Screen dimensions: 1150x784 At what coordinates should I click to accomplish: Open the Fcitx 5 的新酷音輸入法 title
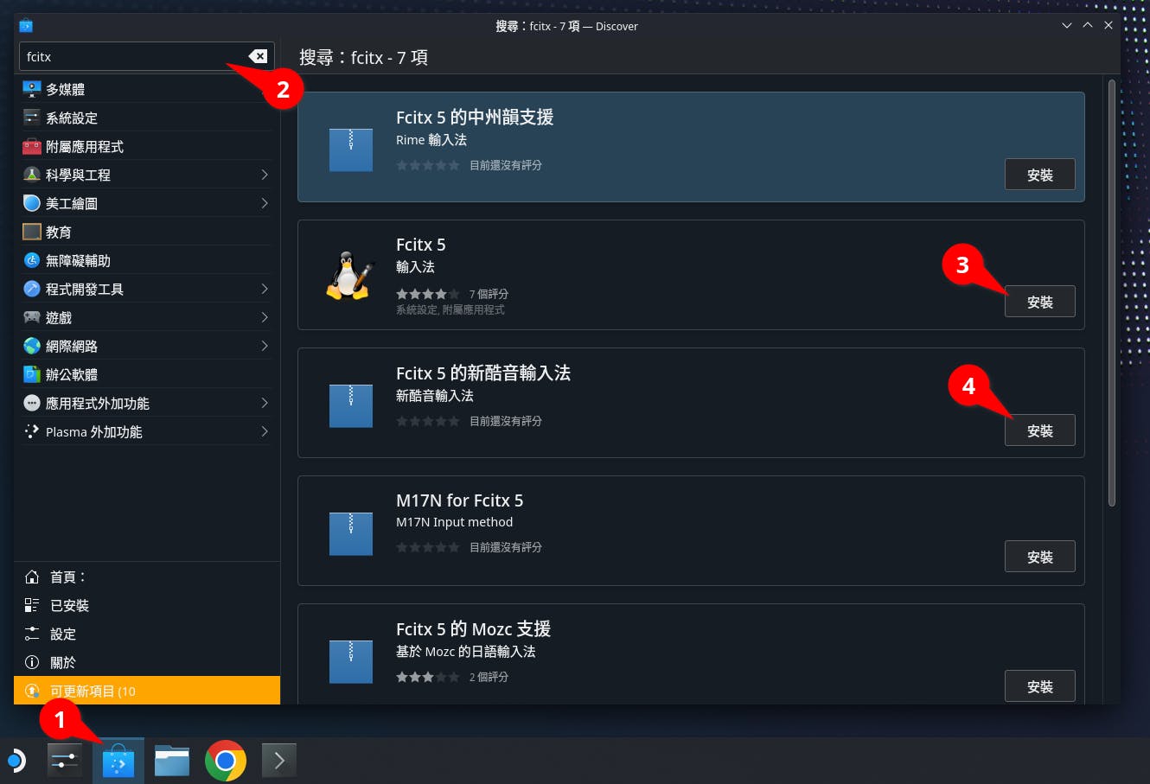483,373
